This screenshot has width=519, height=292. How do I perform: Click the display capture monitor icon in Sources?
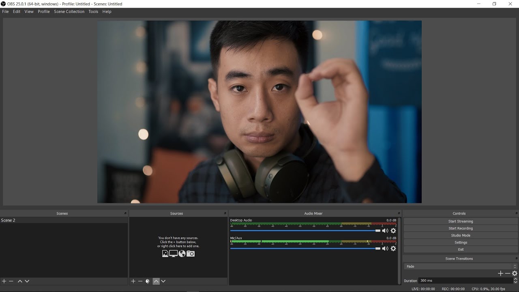click(173, 253)
